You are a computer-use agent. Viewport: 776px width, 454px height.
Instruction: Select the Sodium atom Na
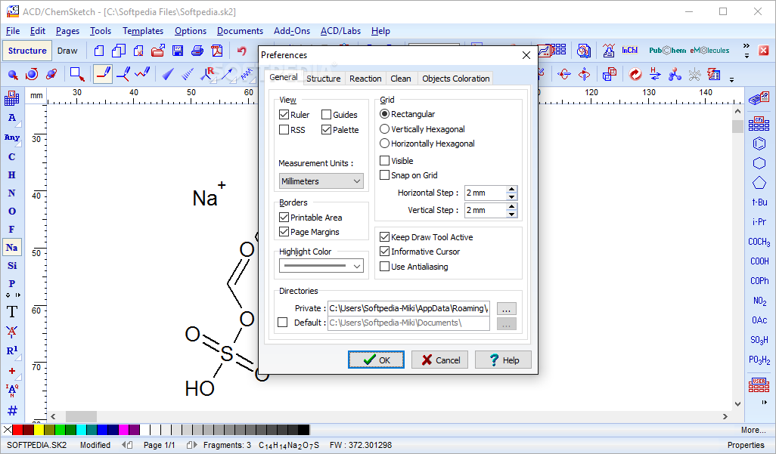click(12, 247)
